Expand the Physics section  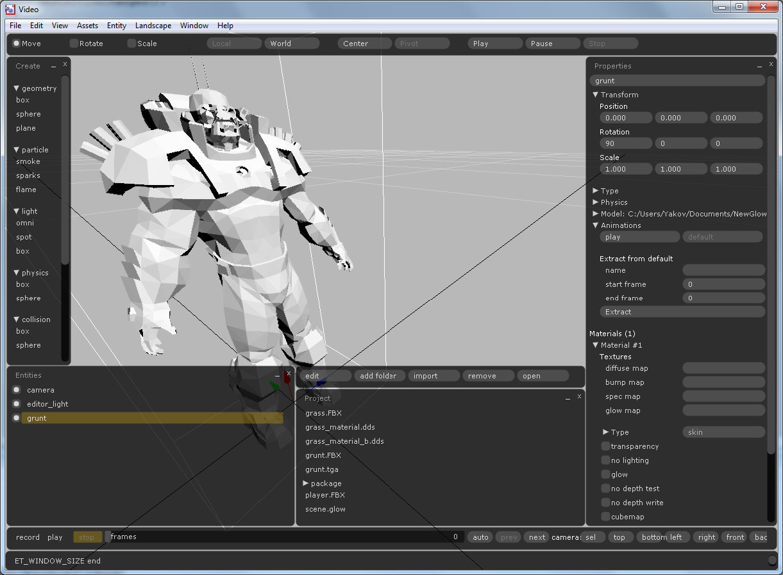click(x=596, y=202)
